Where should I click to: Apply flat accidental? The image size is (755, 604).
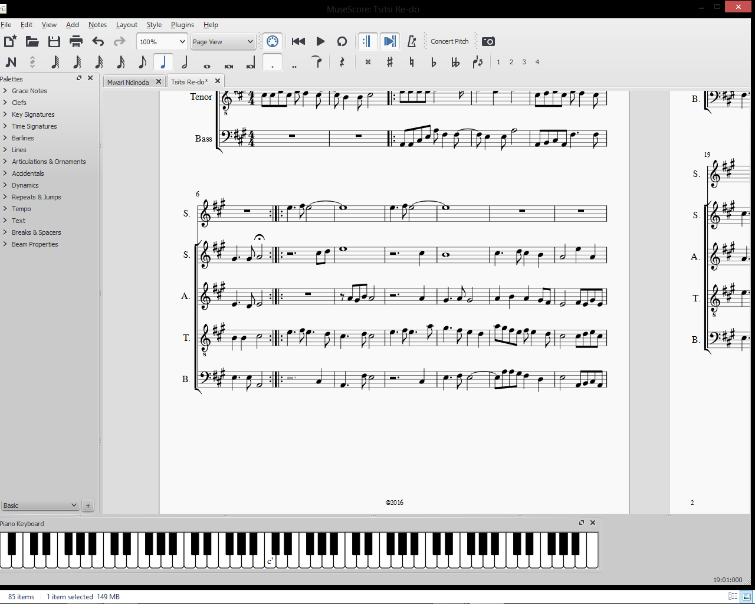click(x=434, y=62)
